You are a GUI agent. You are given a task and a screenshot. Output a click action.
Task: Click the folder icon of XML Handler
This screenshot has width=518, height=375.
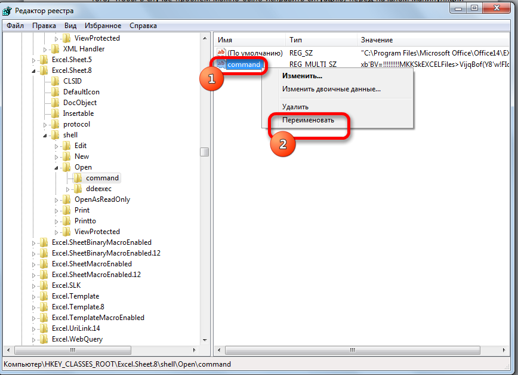pyautogui.click(x=55, y=49)
